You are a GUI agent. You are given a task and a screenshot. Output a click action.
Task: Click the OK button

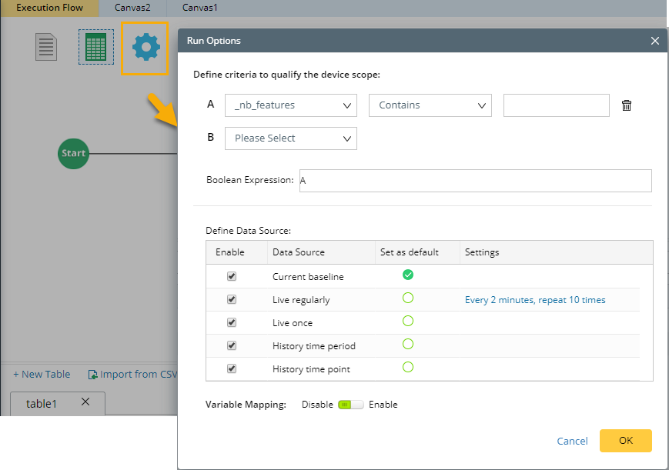[625, 441]
